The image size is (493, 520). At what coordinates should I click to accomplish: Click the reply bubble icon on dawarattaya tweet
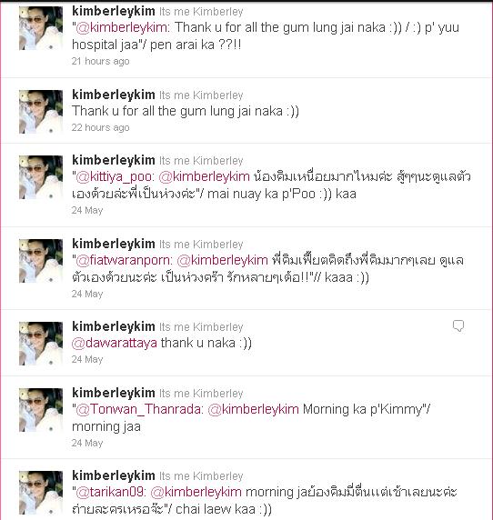pyautogui.click(x=458, y=326)
